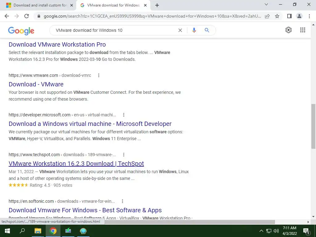Viewport: 316px width, 237px height.
Task: Open Google apps grid
Action: 303,30
